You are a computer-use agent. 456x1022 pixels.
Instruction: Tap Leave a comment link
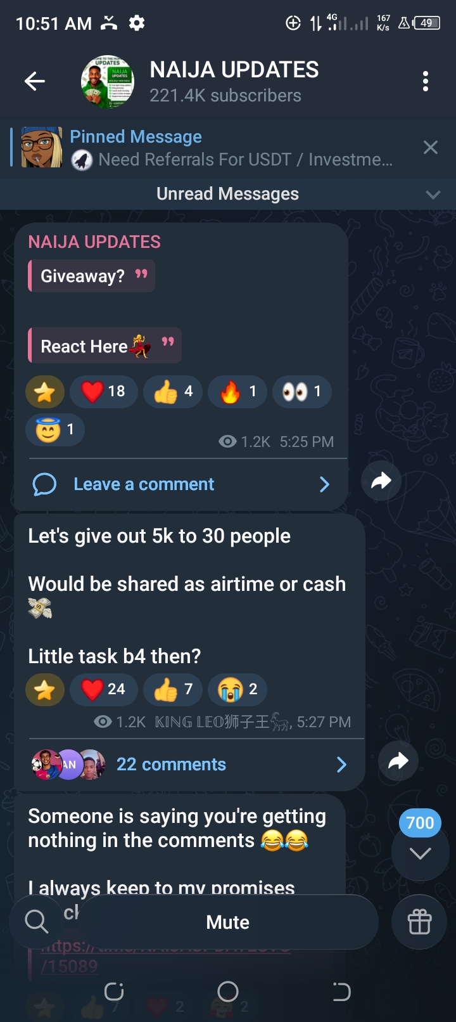(x=144, y=484)
